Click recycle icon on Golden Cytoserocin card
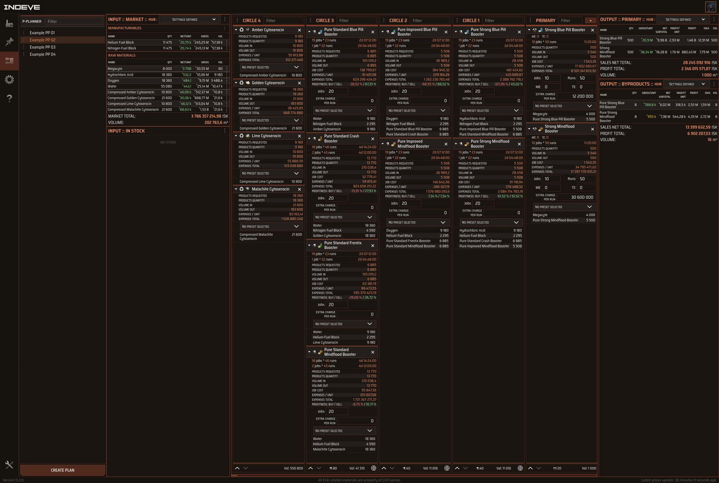The height and width of the screenshot is (483, 719). pyautogui.click(x=242, y=83)
